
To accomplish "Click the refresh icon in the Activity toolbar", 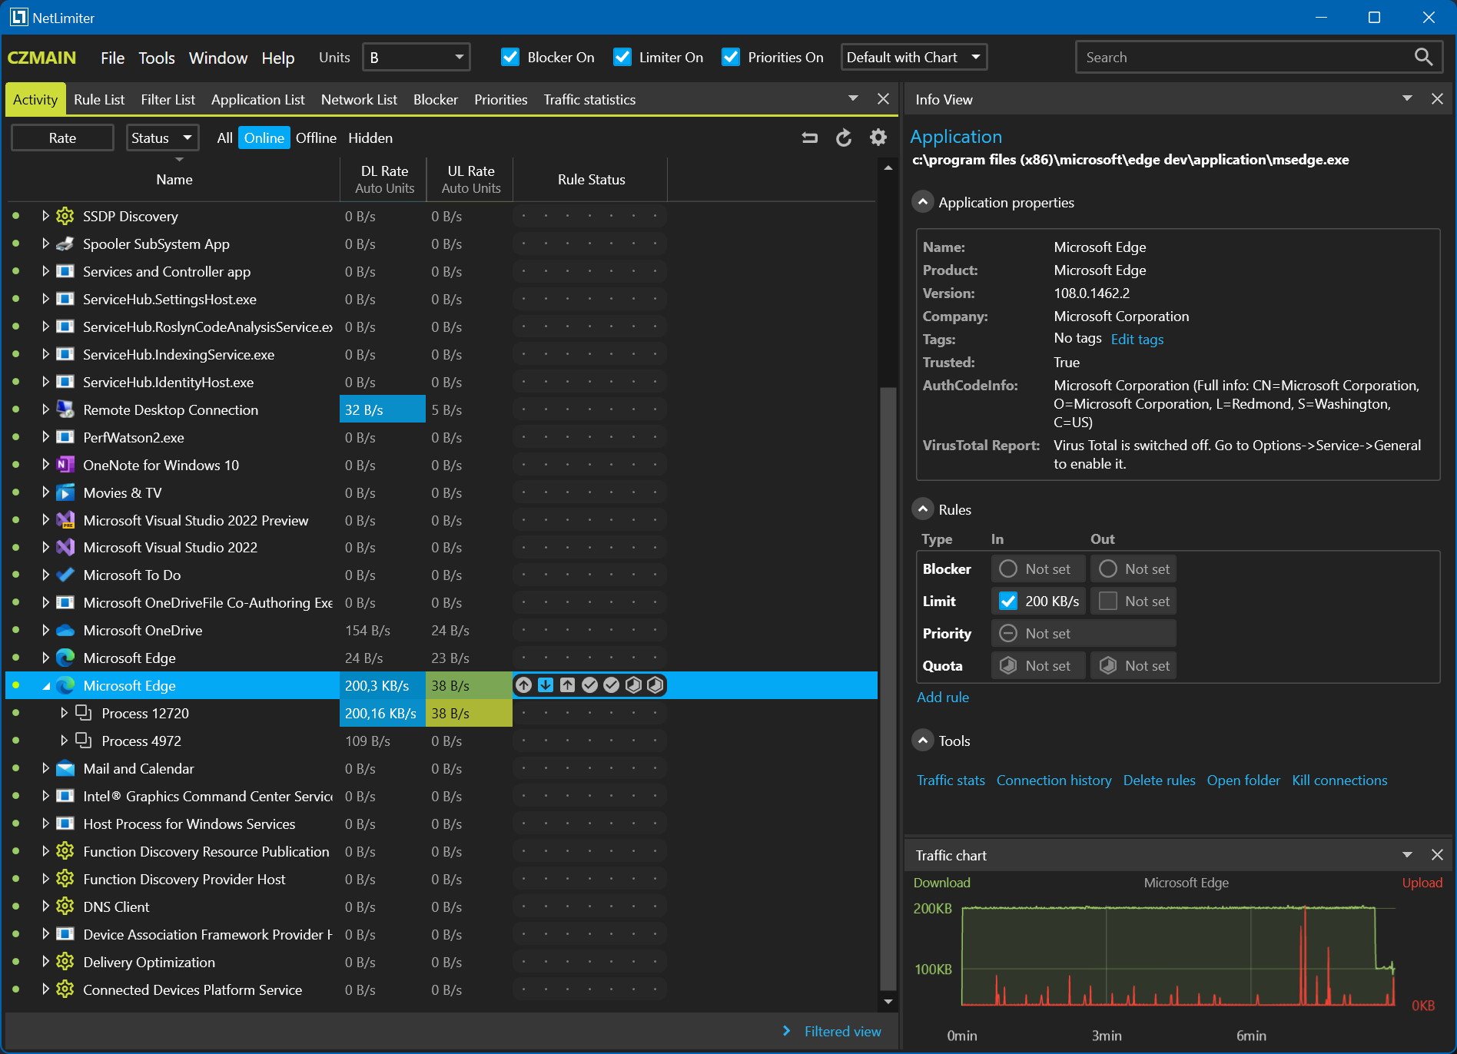I will pyautogui.click(x=843, y=138).
